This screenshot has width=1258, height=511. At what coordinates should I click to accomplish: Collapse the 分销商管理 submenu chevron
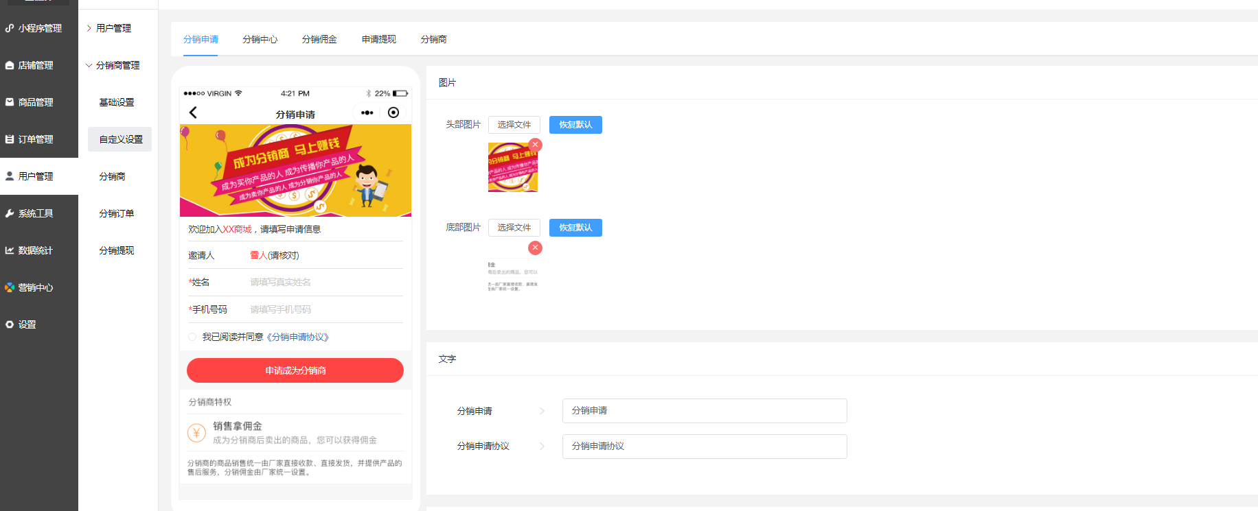click(x=89, y=65)
